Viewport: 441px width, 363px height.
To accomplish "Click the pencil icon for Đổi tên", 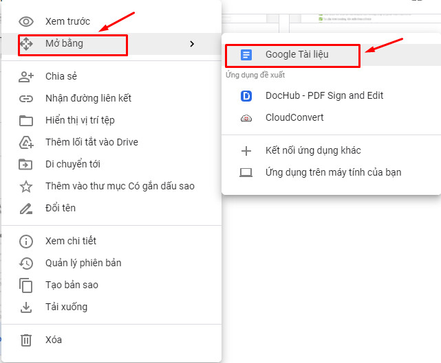I will [26, 209].
